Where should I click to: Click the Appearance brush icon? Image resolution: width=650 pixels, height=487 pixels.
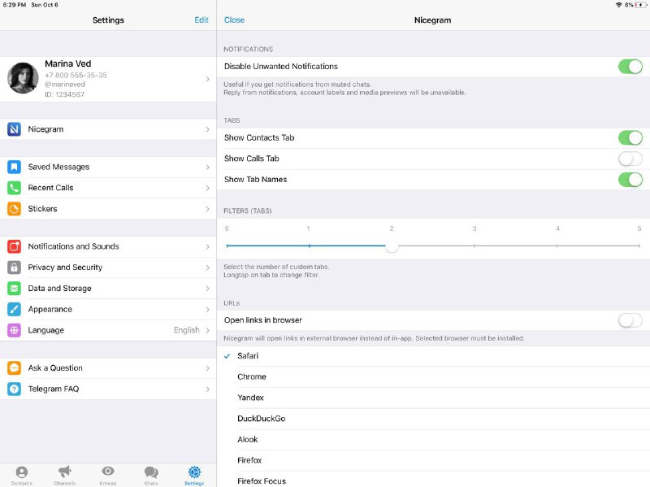pos(14,310)
